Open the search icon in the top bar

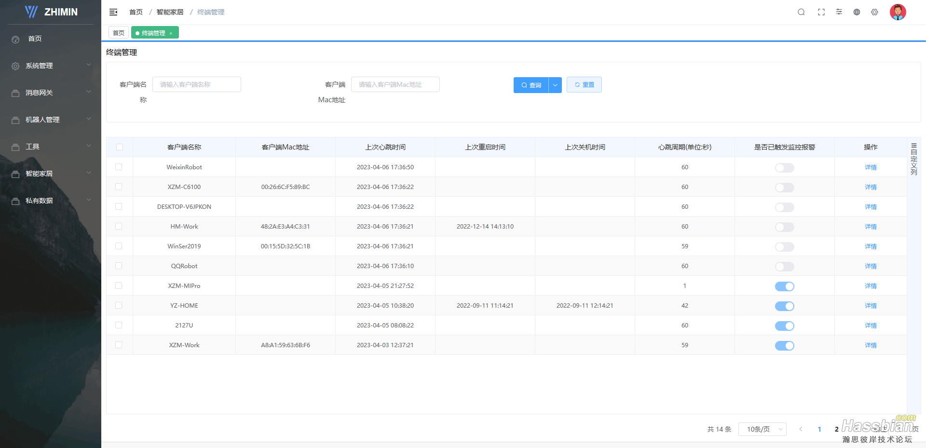[801, 12]
